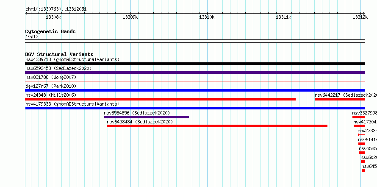This screenshot has height=187, width=377.
Task: Click the red bar under nsv645
Action: tap(363, 170)
